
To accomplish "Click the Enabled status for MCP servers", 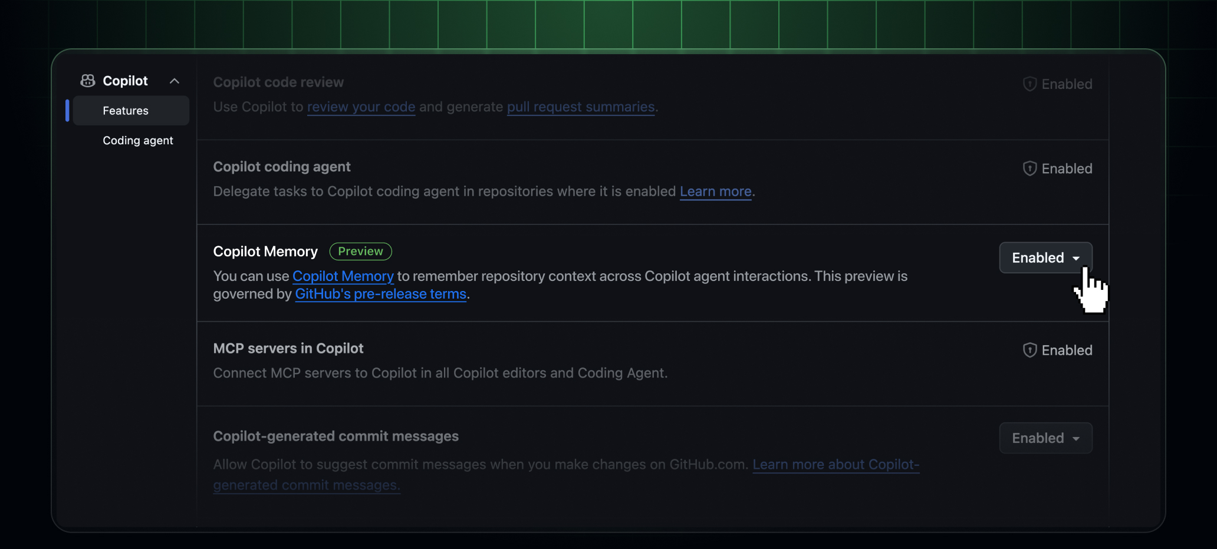I will [1067, 350].
